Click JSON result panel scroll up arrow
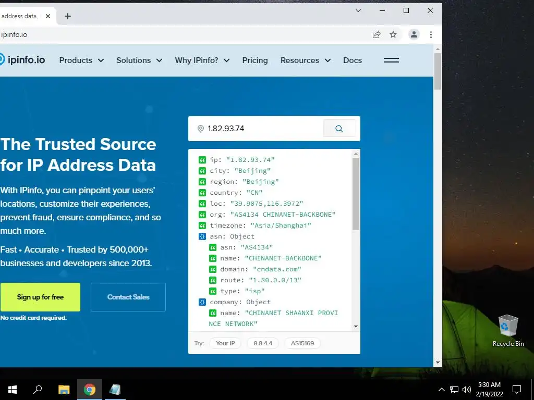Screen dimensions: 534x400 [356, 154]
